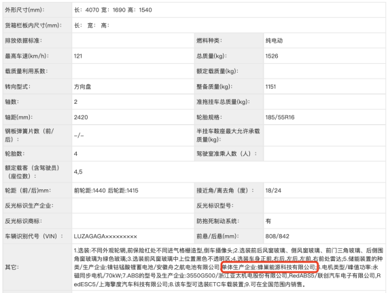Click the 外形尺寸(mm) label cell
Viewport: 388px width, 293px height.
(x=37, y=10)
